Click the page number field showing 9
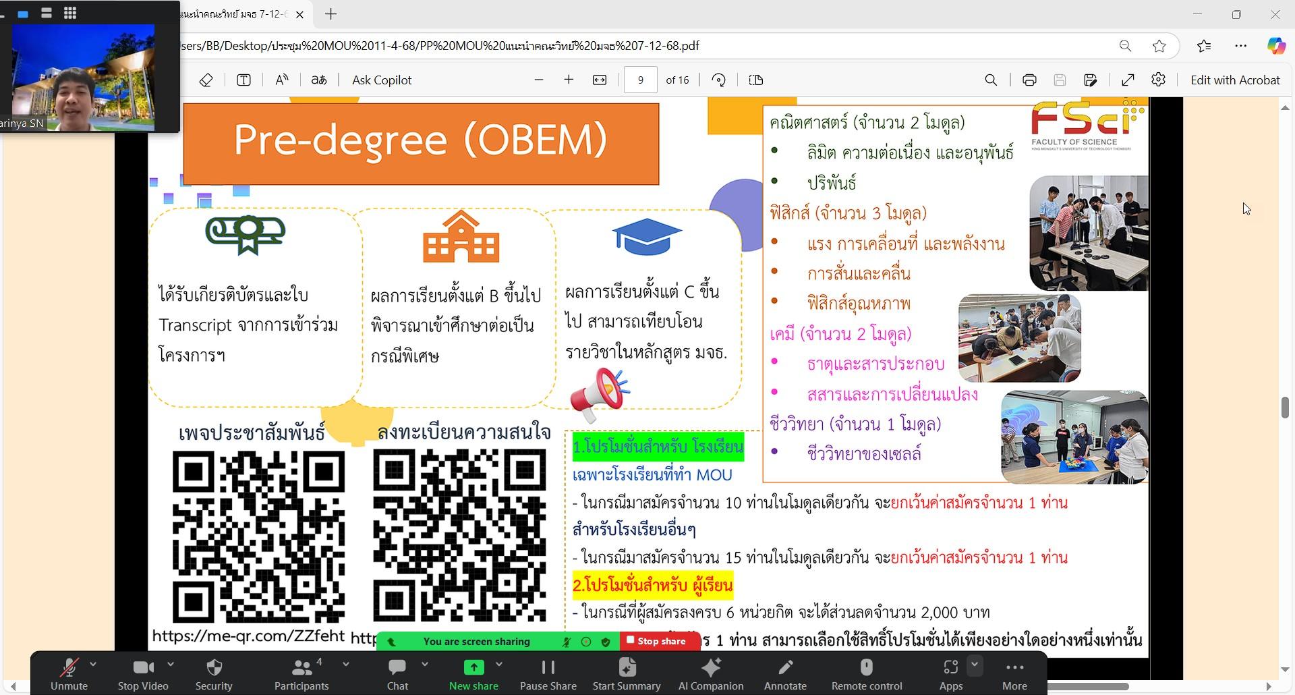The height and width of the screenshot is (695, 1295). (640, 80)
